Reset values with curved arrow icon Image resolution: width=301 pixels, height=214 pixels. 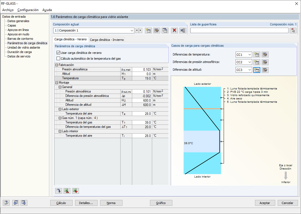[58, 191]
